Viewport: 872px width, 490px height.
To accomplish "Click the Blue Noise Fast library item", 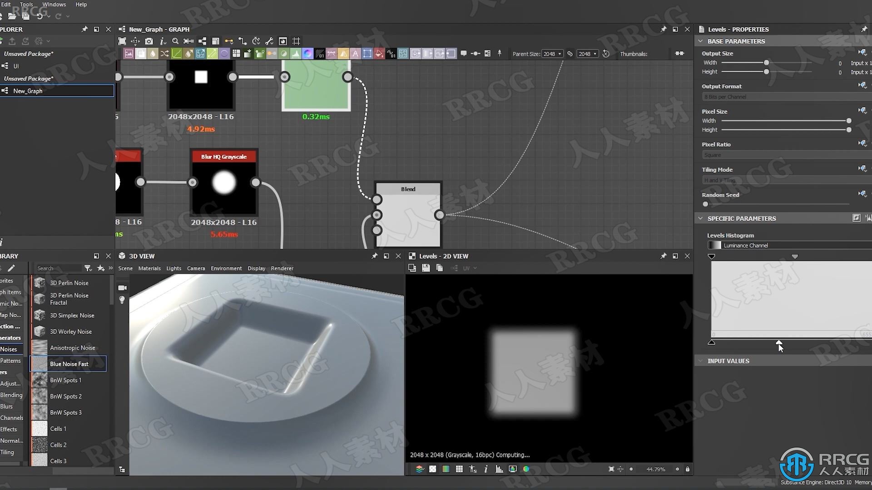I will point(69,363).
